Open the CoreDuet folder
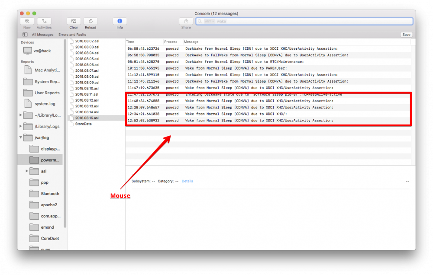Image resolution: width=433 pixels, height=275 pixels. point(45,238)
